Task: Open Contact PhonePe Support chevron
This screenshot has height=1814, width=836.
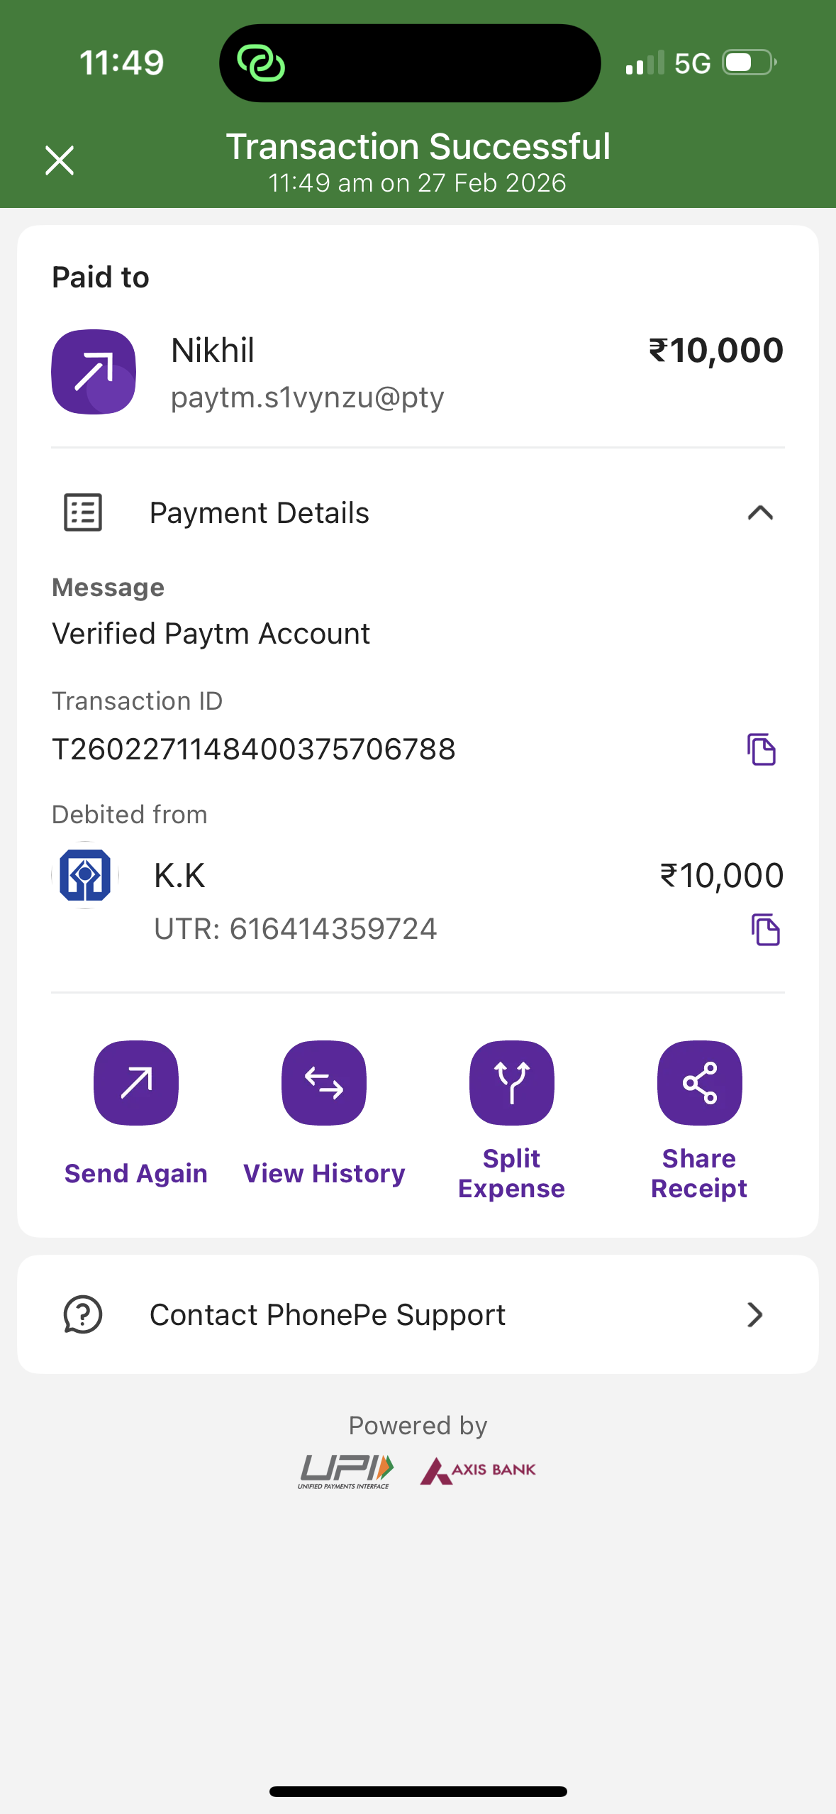Action: click(x=754, y=1315)
